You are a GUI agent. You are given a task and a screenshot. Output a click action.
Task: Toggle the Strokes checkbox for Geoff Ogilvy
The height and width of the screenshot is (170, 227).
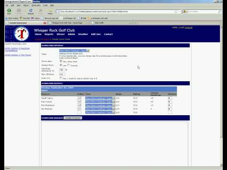tap(169, 98)
